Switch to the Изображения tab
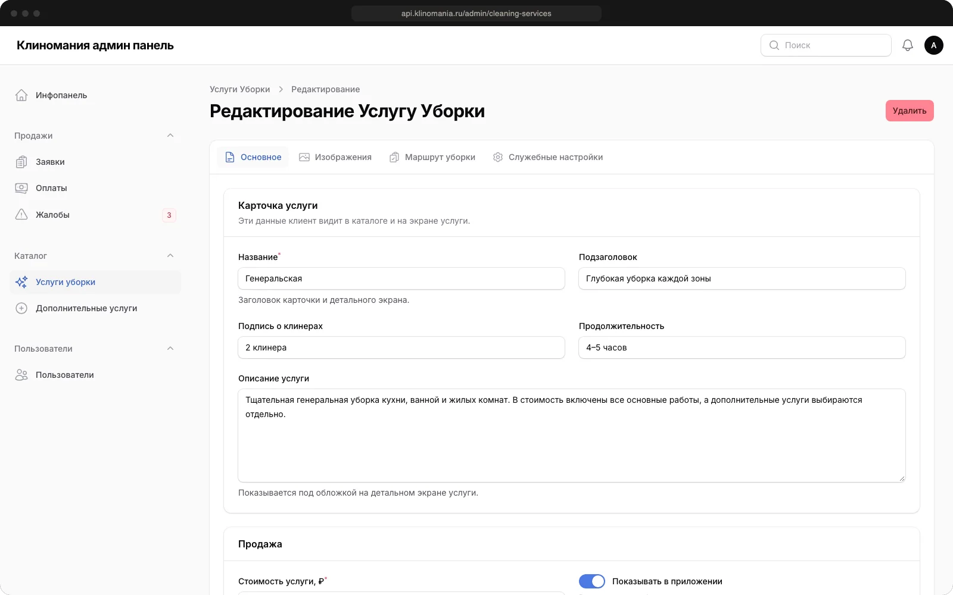This screenshot has height=595, width=953. pyautogui.click(x=335, y=157)
